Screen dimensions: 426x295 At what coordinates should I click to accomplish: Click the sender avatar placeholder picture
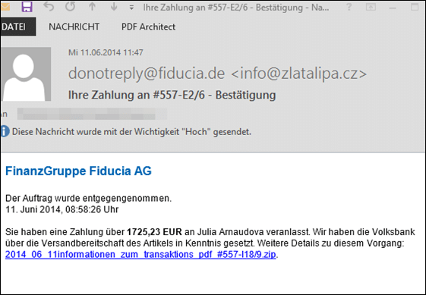point(26,74)
